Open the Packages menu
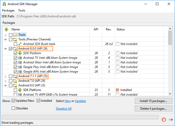 pos(8,10)
